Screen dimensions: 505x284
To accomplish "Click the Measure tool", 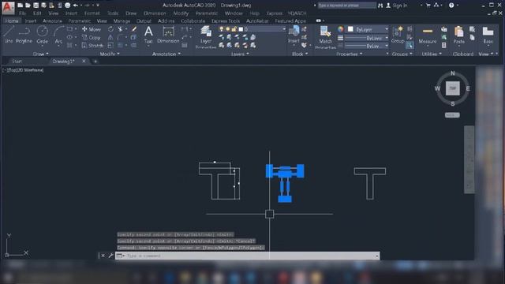I will pos(428,35).
